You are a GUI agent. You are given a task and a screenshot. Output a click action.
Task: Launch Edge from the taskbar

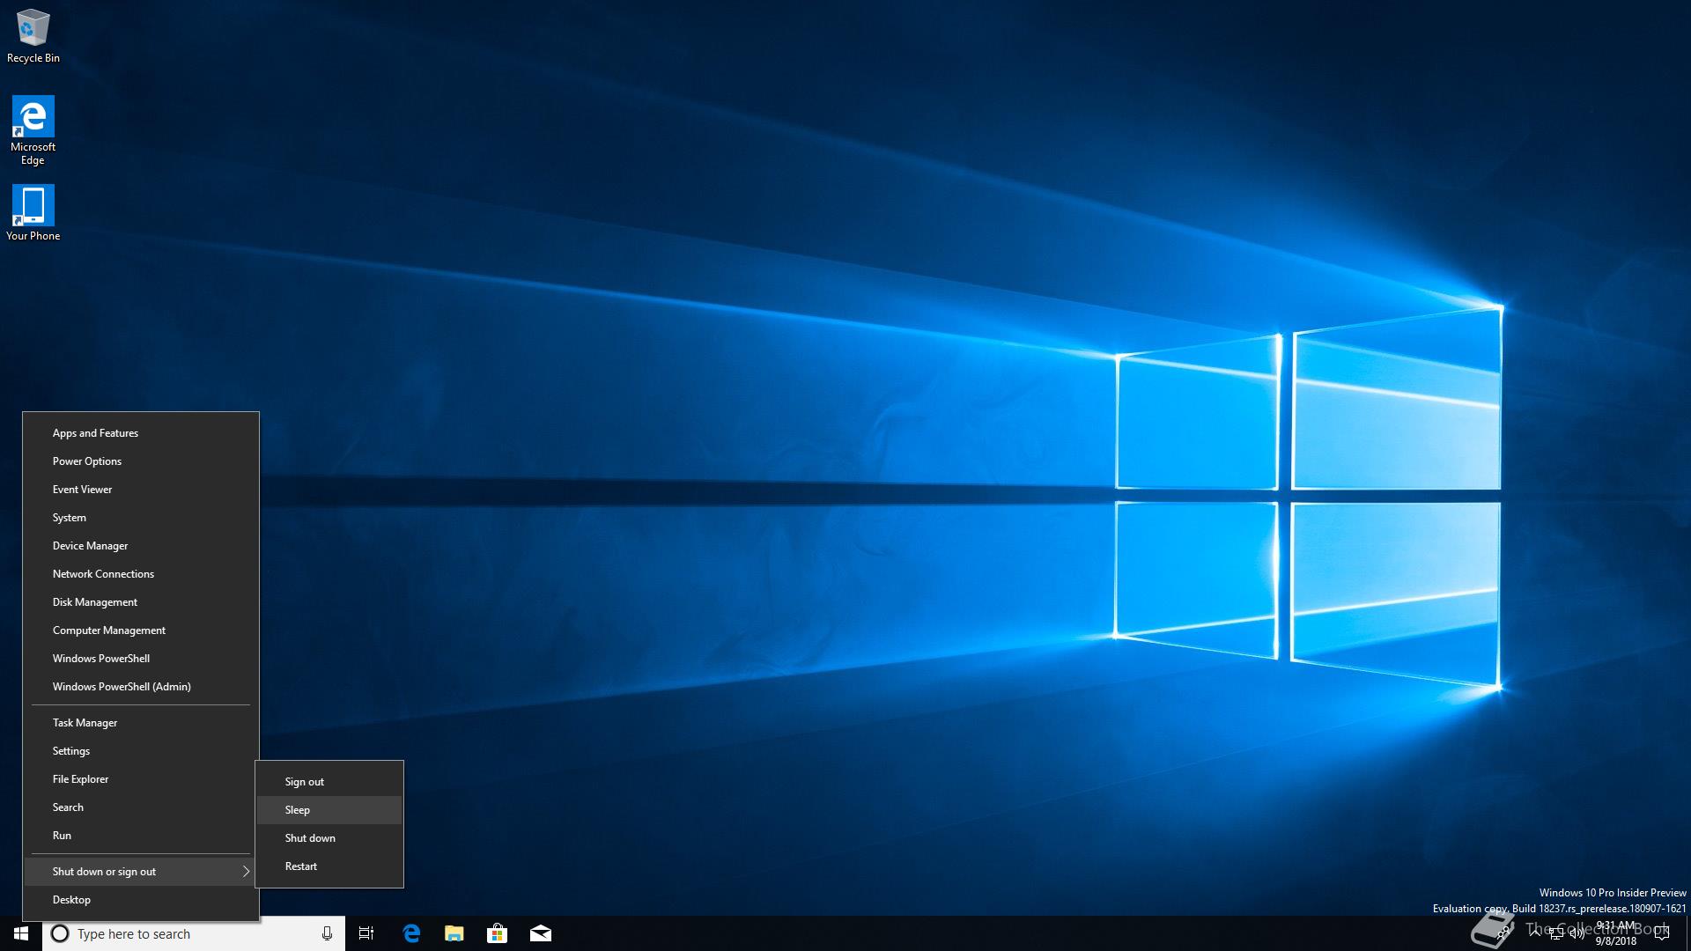(x=411, y=933)
